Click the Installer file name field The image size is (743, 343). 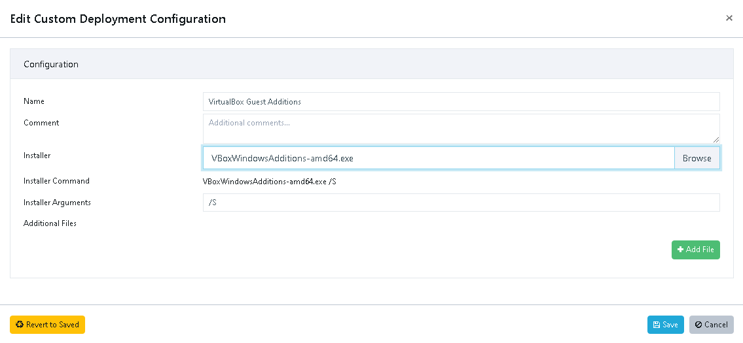pos(439,158)
